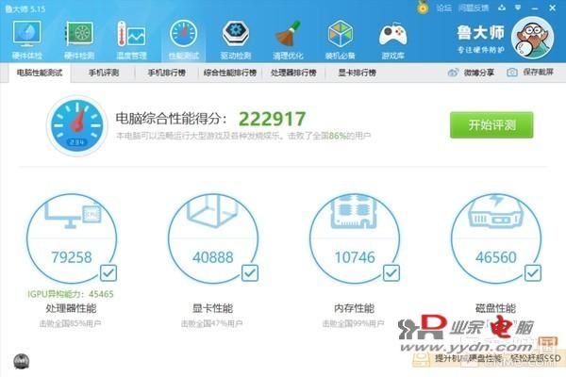The width and height of the screenshot is (566, 377).
Task: Click the 磁盘性能 label
Action: point(495,308)
